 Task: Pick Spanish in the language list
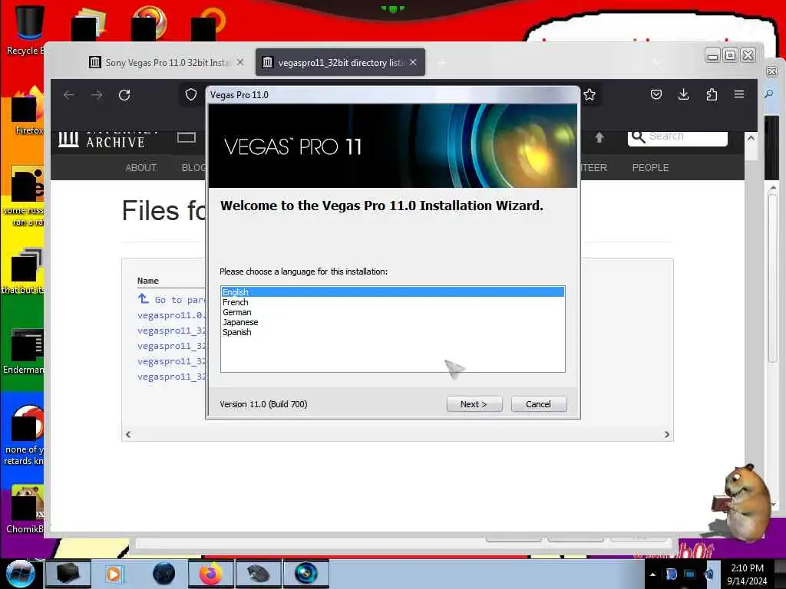tap(392, 332)
